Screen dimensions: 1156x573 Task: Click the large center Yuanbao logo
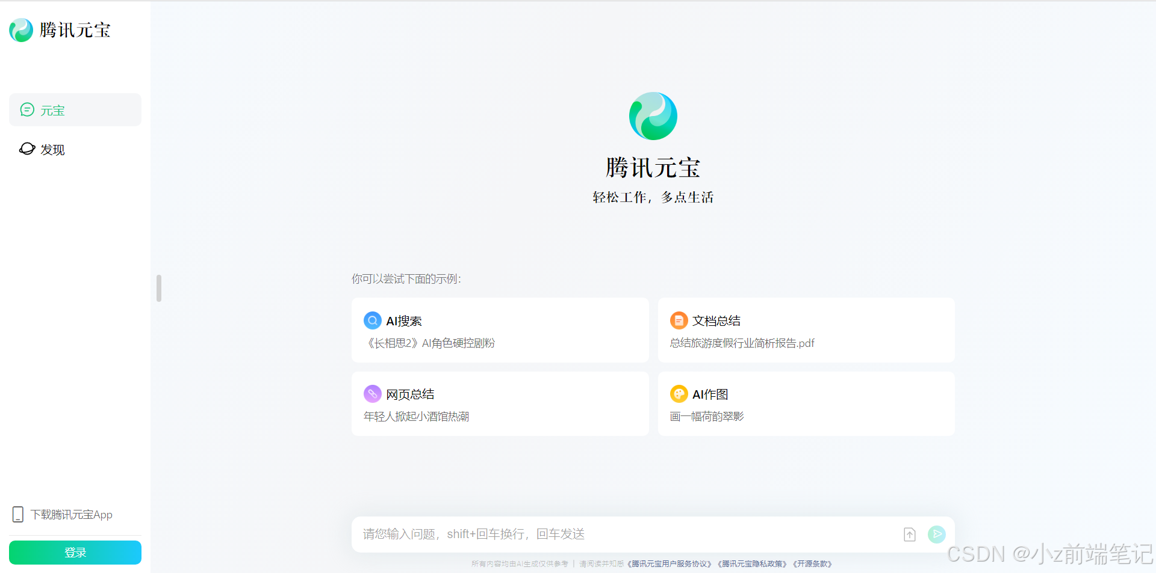coord(653,116)
